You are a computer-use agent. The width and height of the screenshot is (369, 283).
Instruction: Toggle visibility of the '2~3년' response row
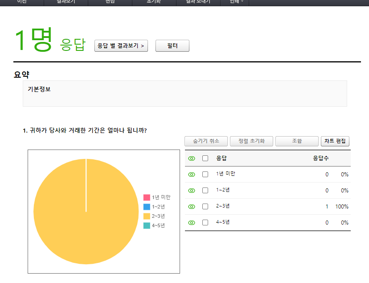(192, 207)
